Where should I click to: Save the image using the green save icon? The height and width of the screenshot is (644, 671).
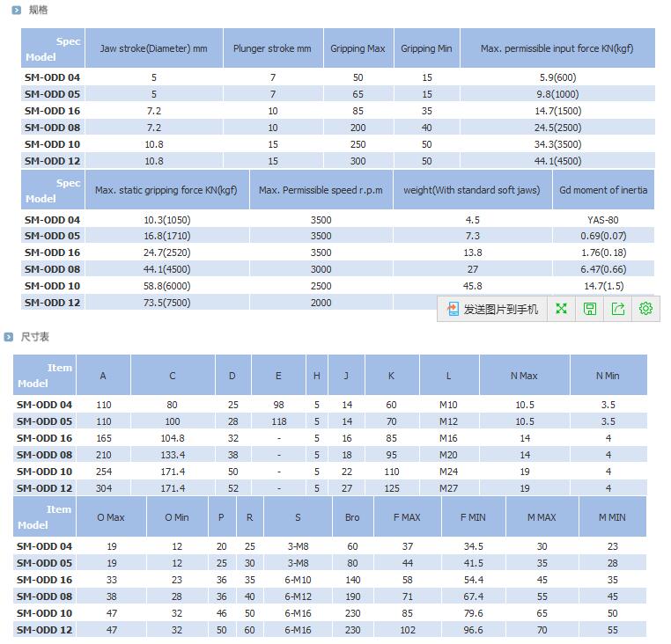tap(590, 308)
